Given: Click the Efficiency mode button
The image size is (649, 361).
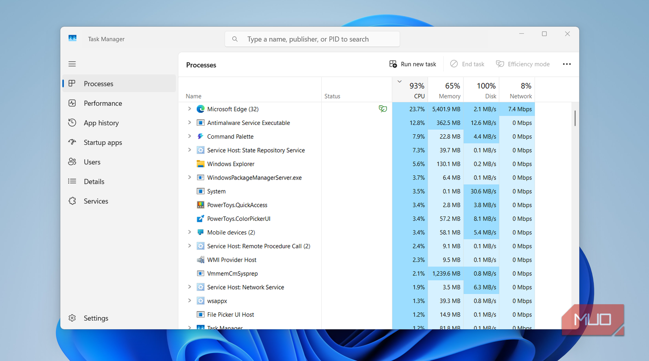Looking at the screenshot, I should tap(523, 64).
